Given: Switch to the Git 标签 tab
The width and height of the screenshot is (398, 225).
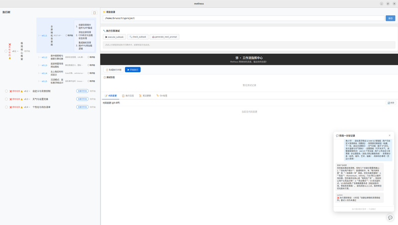Looking at the screenshot, I should [x=162, y=96].
